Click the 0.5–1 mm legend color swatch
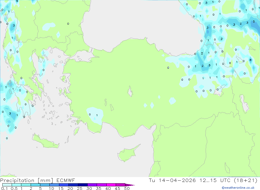 [x=17, y=185]
